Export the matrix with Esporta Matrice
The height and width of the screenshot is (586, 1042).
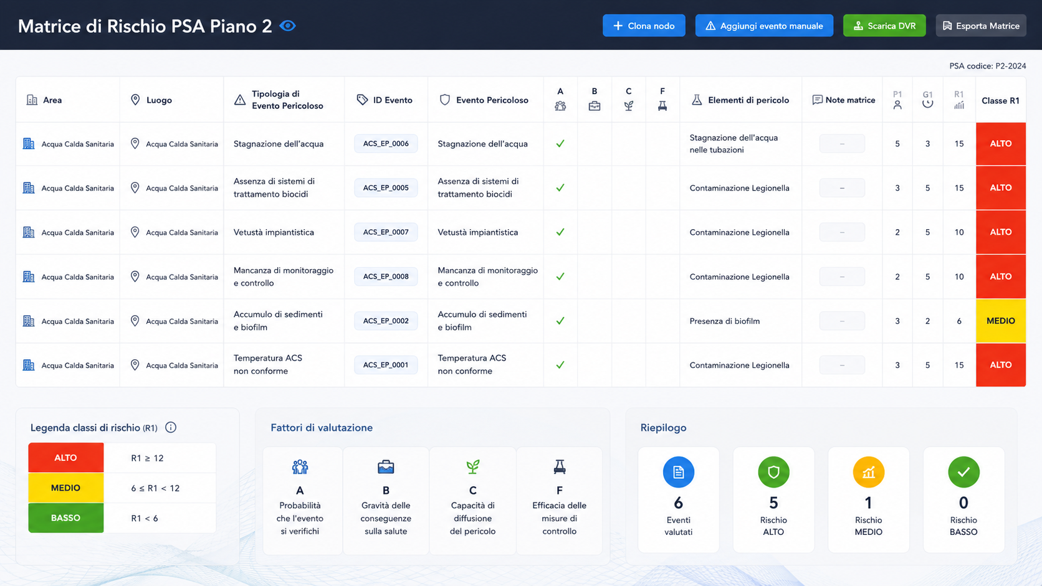pos(981,26)
